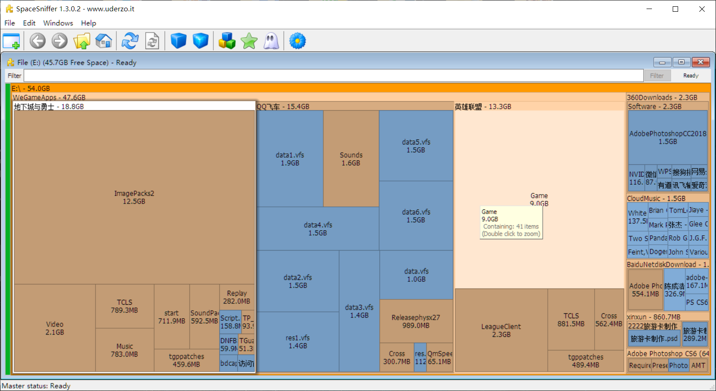Image resolution: width=716 pixels, height=391 pixels.
Task: Click the inner File (E:) window icon
Action: [x=10, y=62]
